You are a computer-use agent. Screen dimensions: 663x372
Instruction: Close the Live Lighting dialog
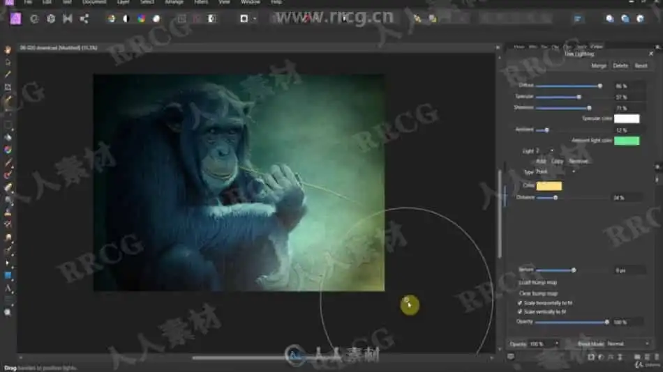point(651,54)
